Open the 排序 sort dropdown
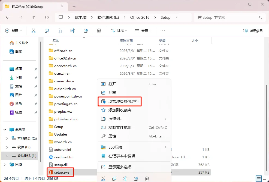The height and width of the screenshot is (182, 269). coord(119,31)
